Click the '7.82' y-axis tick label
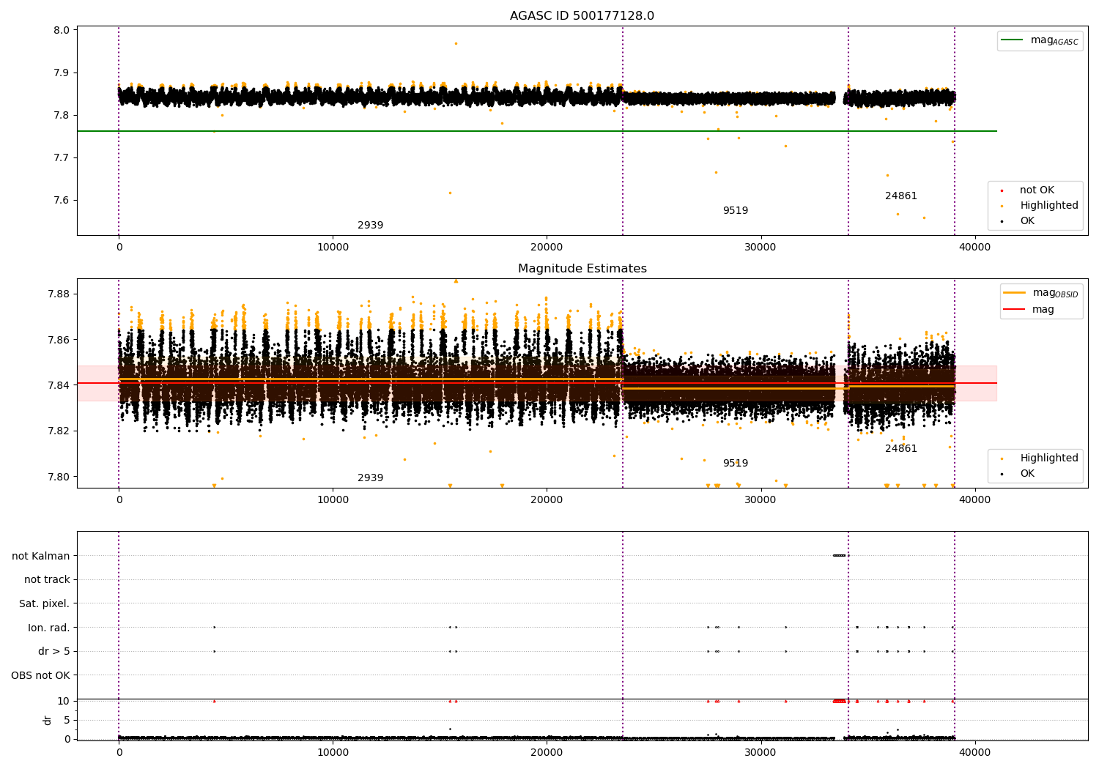 (59, 431)
